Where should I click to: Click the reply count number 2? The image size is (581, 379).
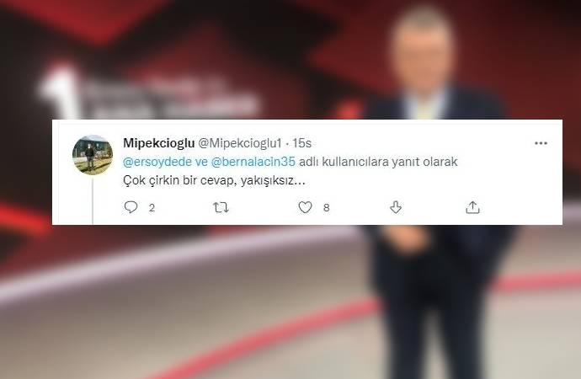coord(152,207)
